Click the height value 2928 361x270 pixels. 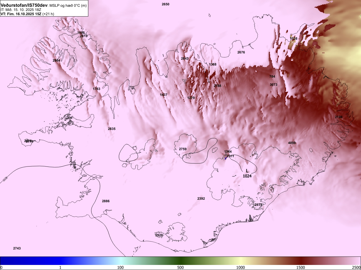pos(159,235)
